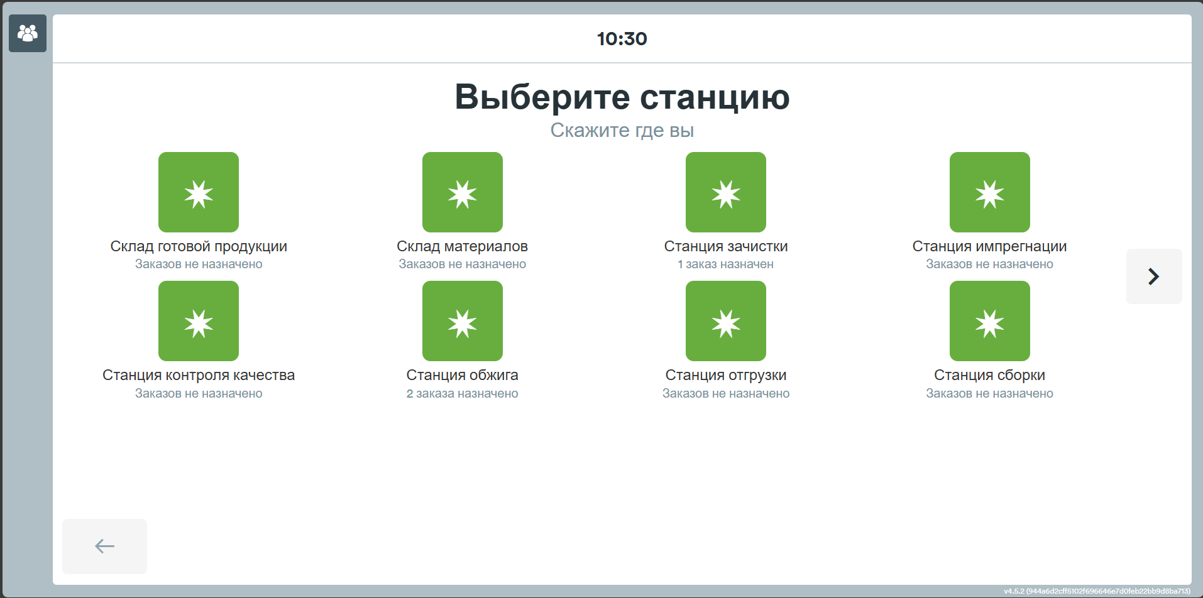Go to the next page of stations
The width and height of the screenshot is (1203, 598).
pyautogui.click(x=1154, y=276)
